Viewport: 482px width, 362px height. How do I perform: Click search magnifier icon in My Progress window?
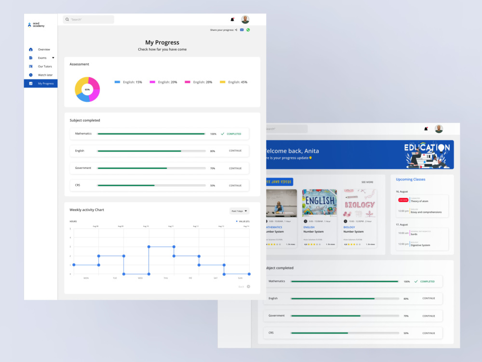(67, 19)
